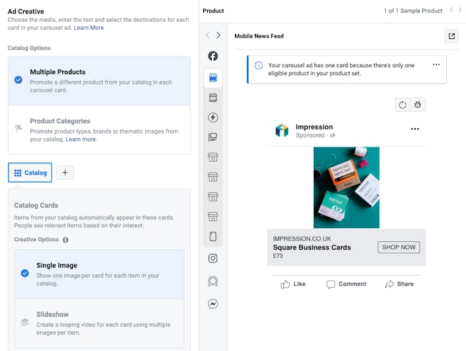Viewport: 466px width, 351px height.
Task: Select the Multiple Products option
Action: [x=99, y=81]
